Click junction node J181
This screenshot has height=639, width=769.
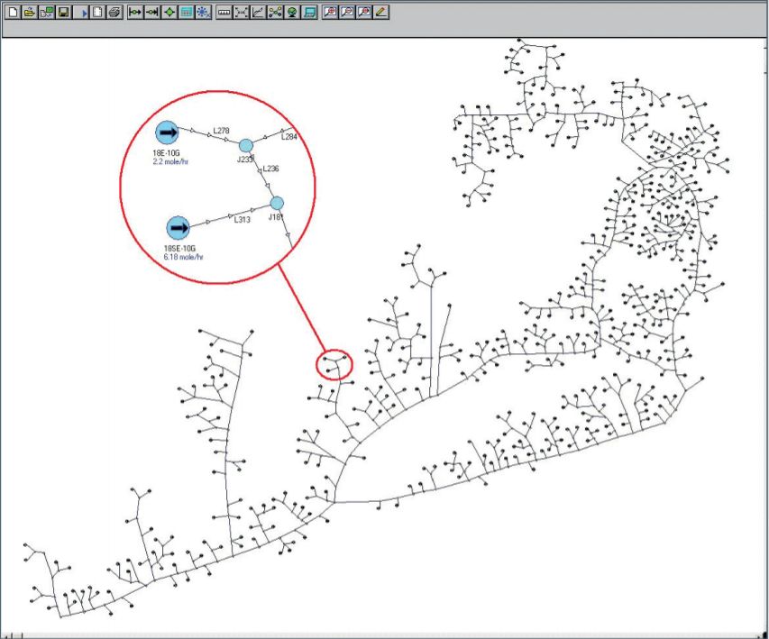277,203
